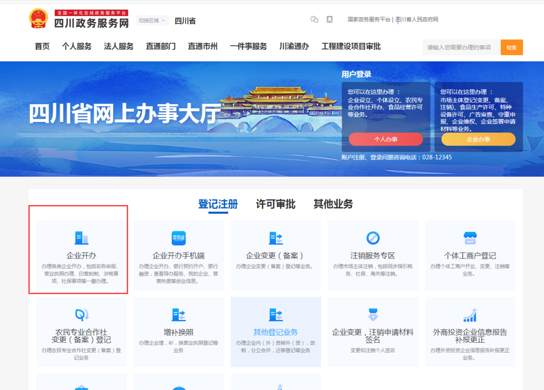Click the 办理企业变更（备案）登记等业务 description

pyautogui.click(x=275, y=267)
